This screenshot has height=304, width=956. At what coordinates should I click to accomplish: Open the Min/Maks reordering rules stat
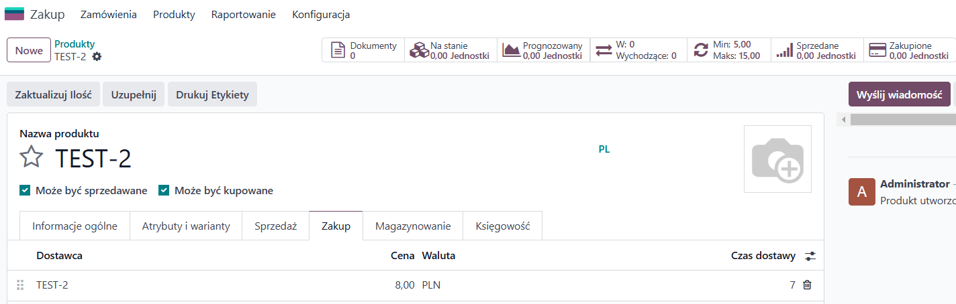click(728, 50)
